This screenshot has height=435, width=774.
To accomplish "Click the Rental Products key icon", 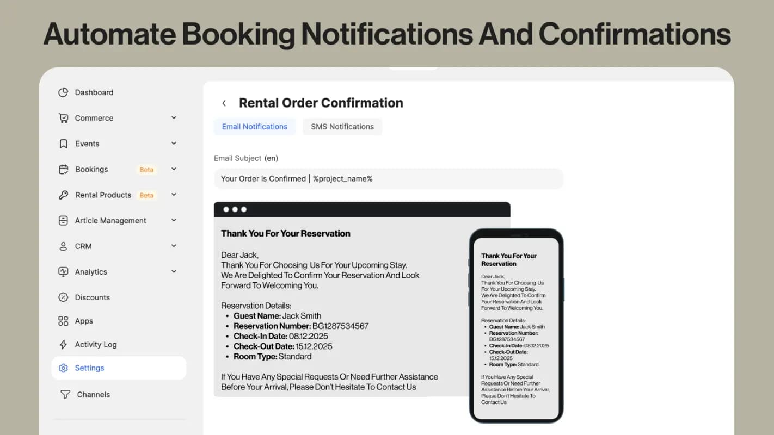I will pyautogui.click(x=63, y=195).
